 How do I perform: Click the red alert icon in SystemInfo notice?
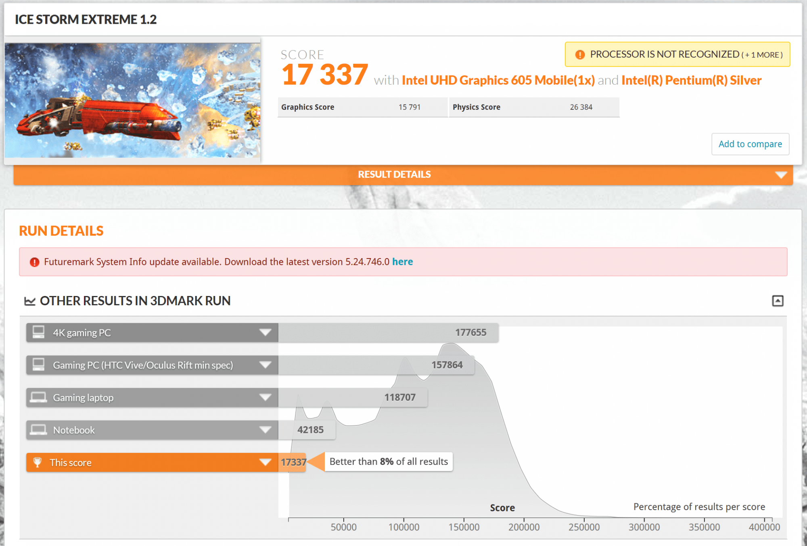click(x=35, y=262)
